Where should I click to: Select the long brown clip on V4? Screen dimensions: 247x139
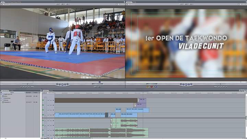pyautogui.click(x=96, y=100)
